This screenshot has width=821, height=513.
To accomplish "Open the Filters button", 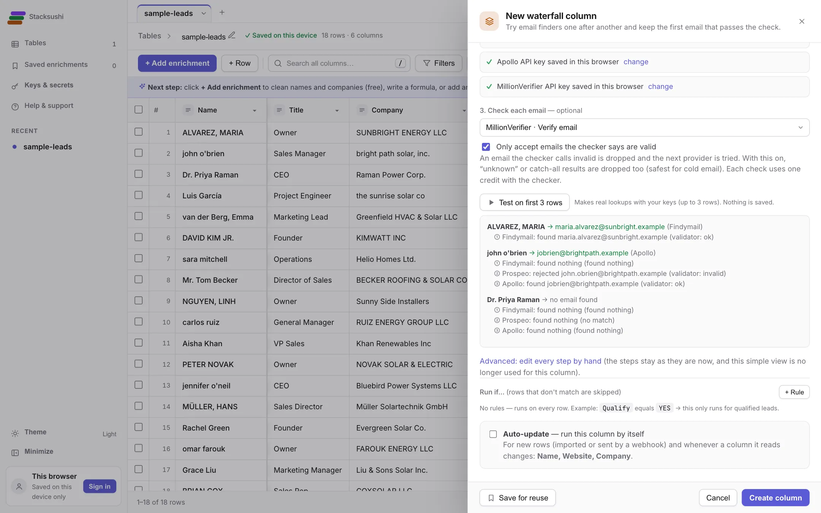I will pyautogui.click(x=439, y=63).
